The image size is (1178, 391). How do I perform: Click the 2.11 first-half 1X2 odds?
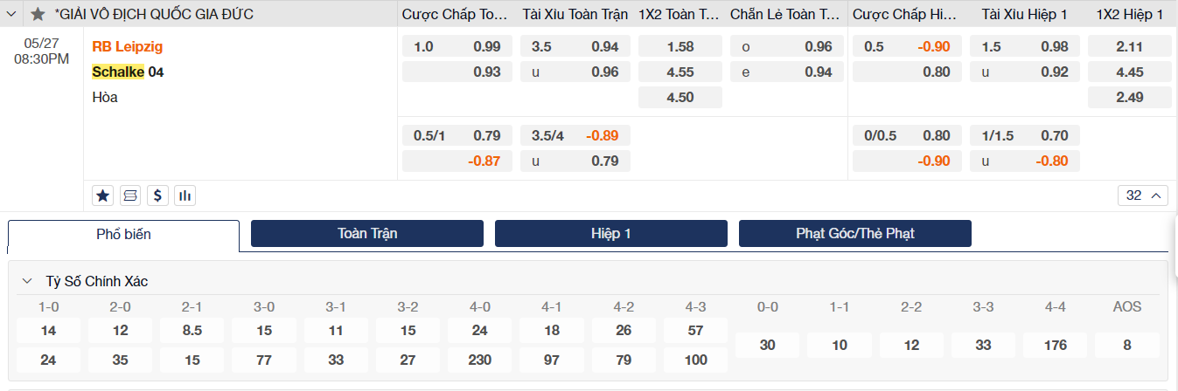tap(1130, 46)
